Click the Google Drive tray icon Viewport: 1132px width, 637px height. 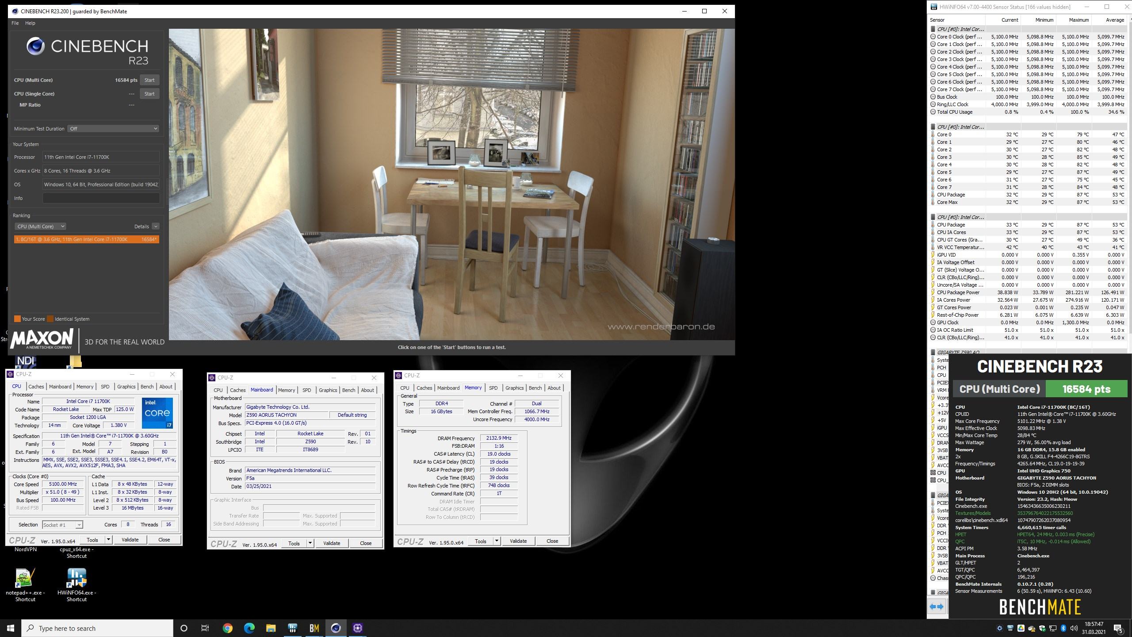pos(1021,628)
